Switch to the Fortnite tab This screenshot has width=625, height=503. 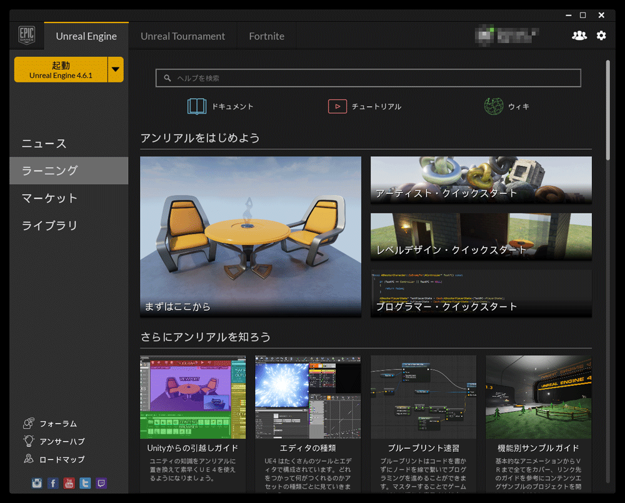(x=267, y=36)
